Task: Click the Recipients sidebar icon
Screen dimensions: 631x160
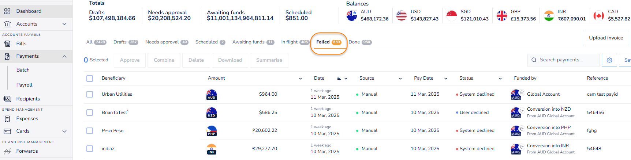Action: coord(7,99)
